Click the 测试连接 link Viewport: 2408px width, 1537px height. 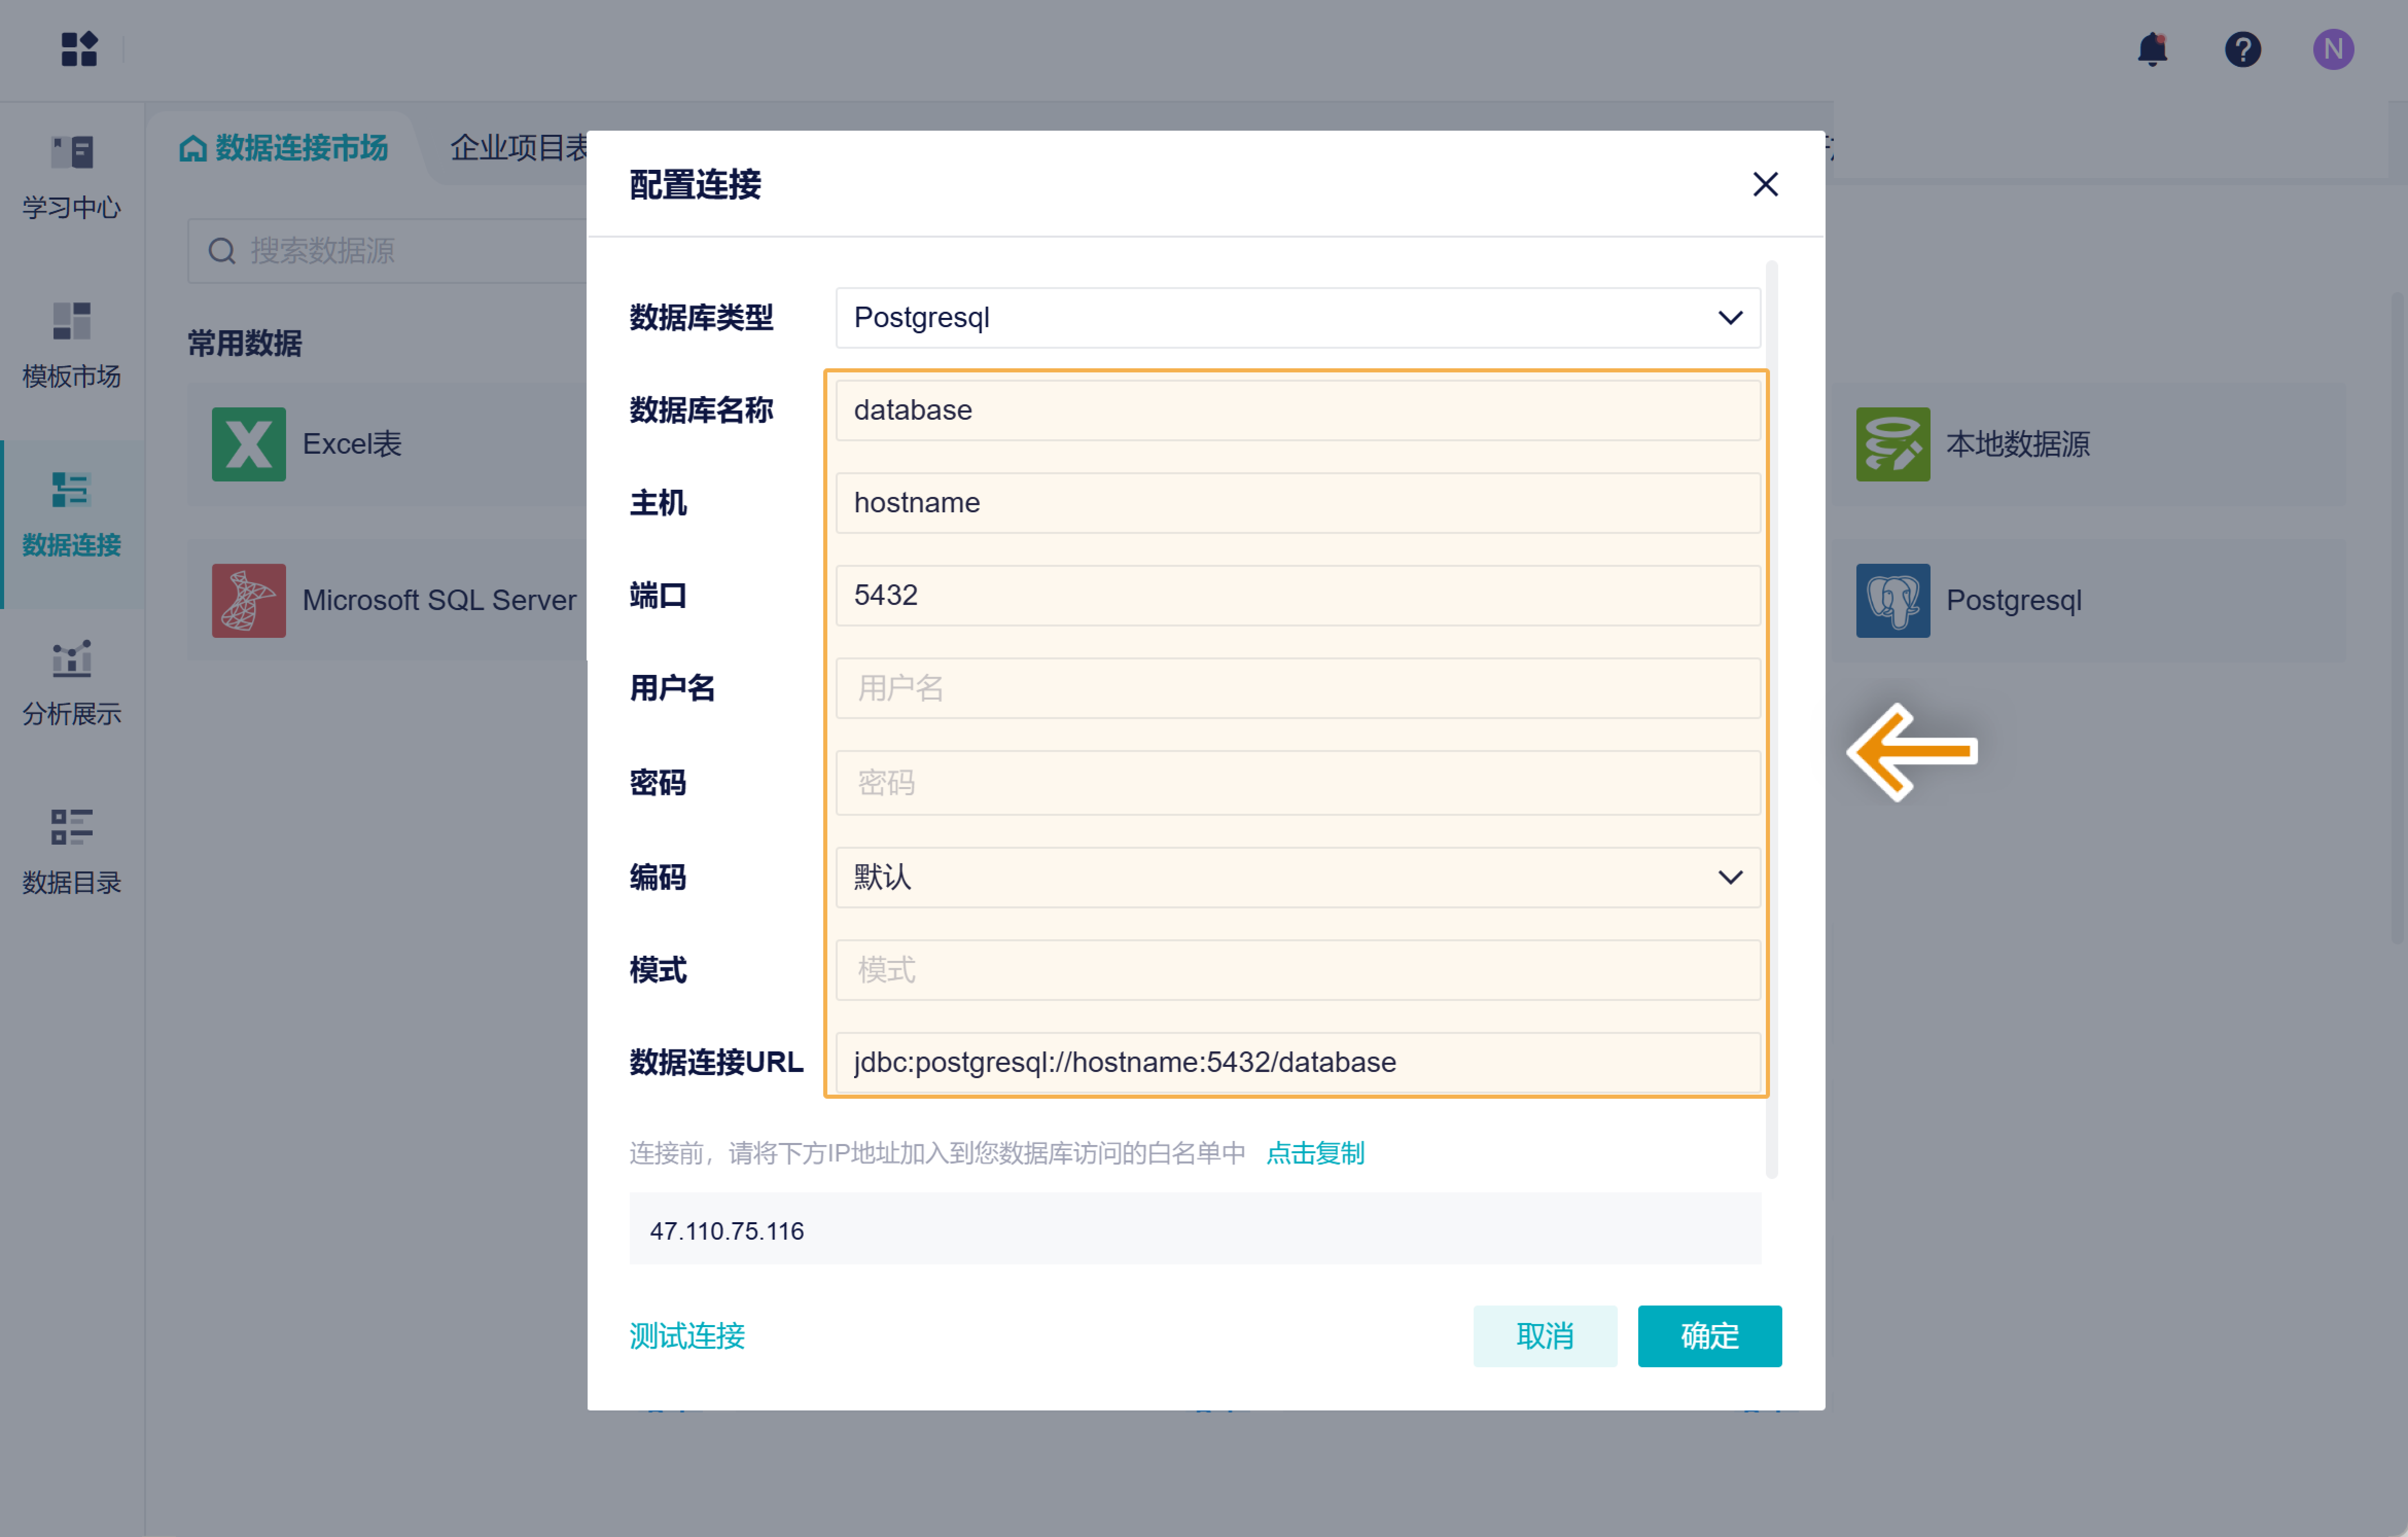pyautogui.click(x=687, y=1336)
